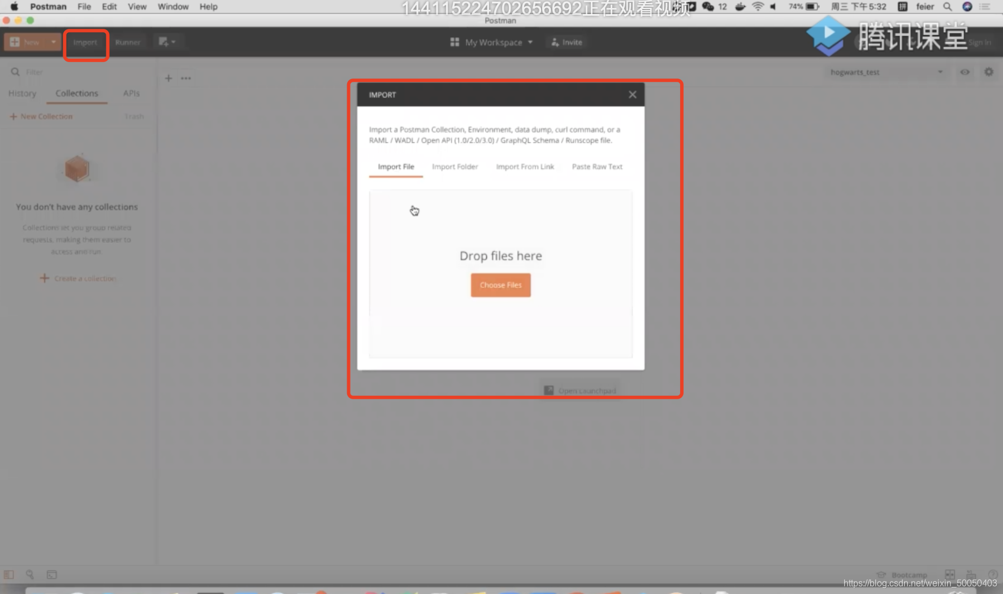Viewport: 1003px width, 594px height.
Task: Open Find and Replace icon in status bar
Action: pos(30,574)
